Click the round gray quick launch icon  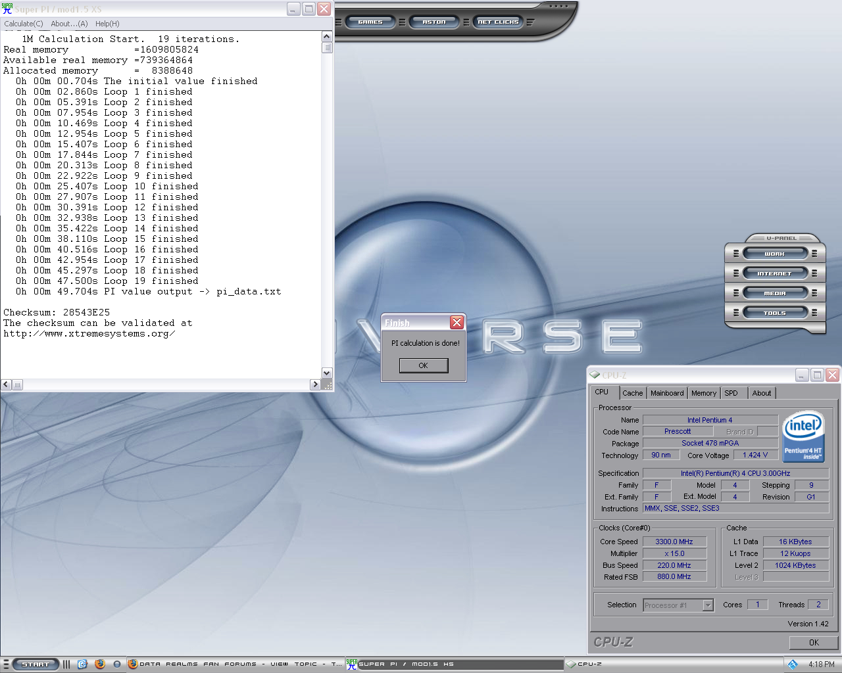pos(117,664)
